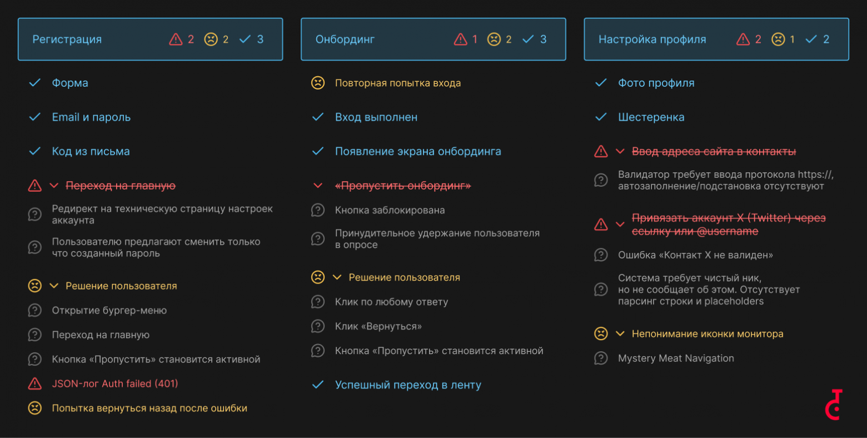Click warning triangle beside Ввод адреса сайта в контакты

coord(601,151)
